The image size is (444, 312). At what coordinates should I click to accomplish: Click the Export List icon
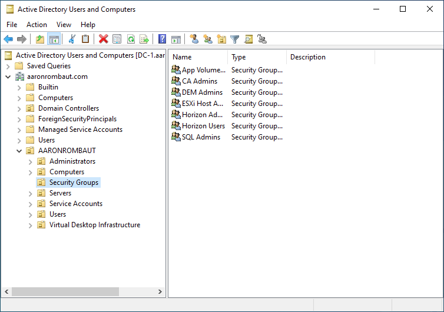[144, 39]
